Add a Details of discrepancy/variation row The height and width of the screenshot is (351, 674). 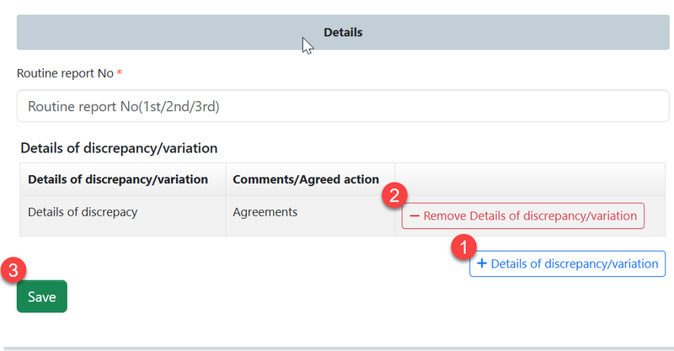[567, 263]
